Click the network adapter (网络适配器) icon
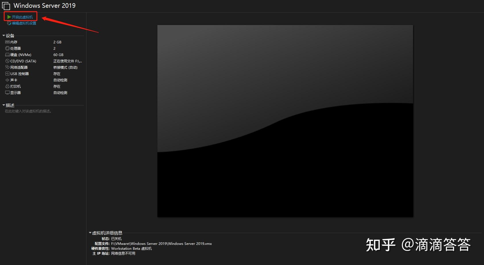This screenshot has width=484, height=265. click(7, 67)
